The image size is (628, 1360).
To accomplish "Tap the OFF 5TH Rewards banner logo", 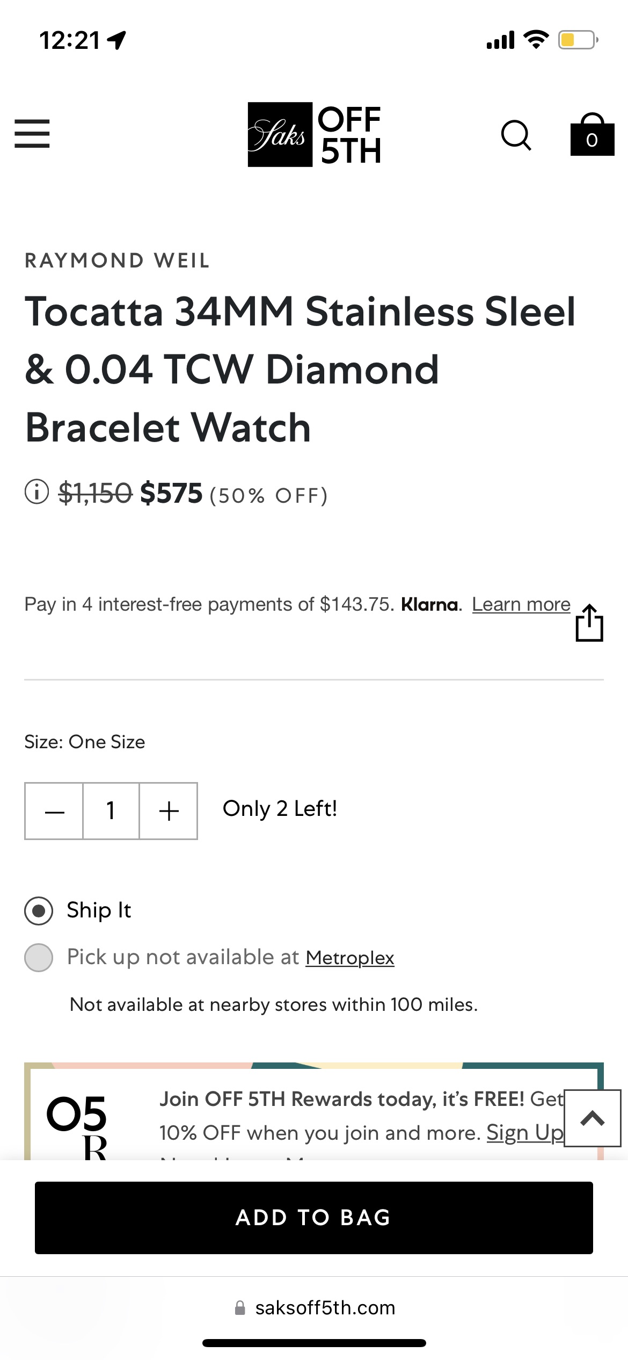I will (78, 1123).
